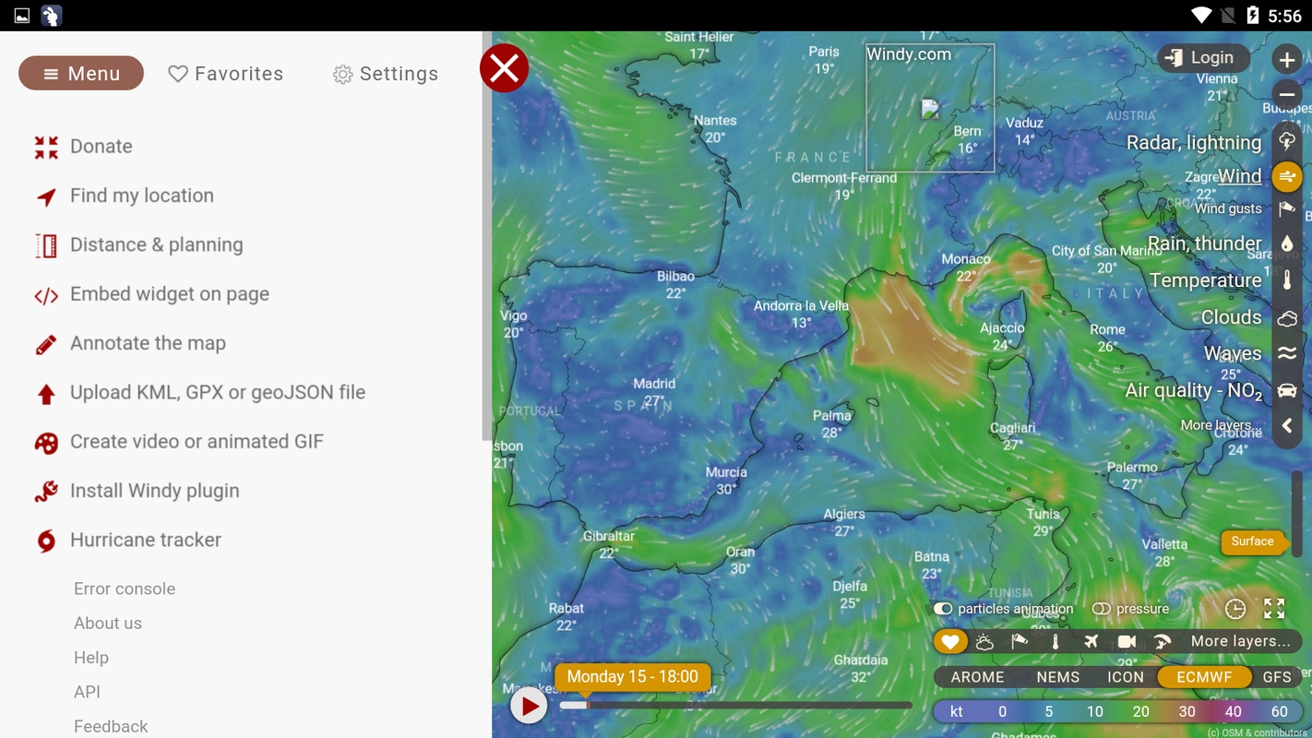1312x738 pixels.
Task: Click the Temperature layer text label
Action: (x=1205, y=280)
